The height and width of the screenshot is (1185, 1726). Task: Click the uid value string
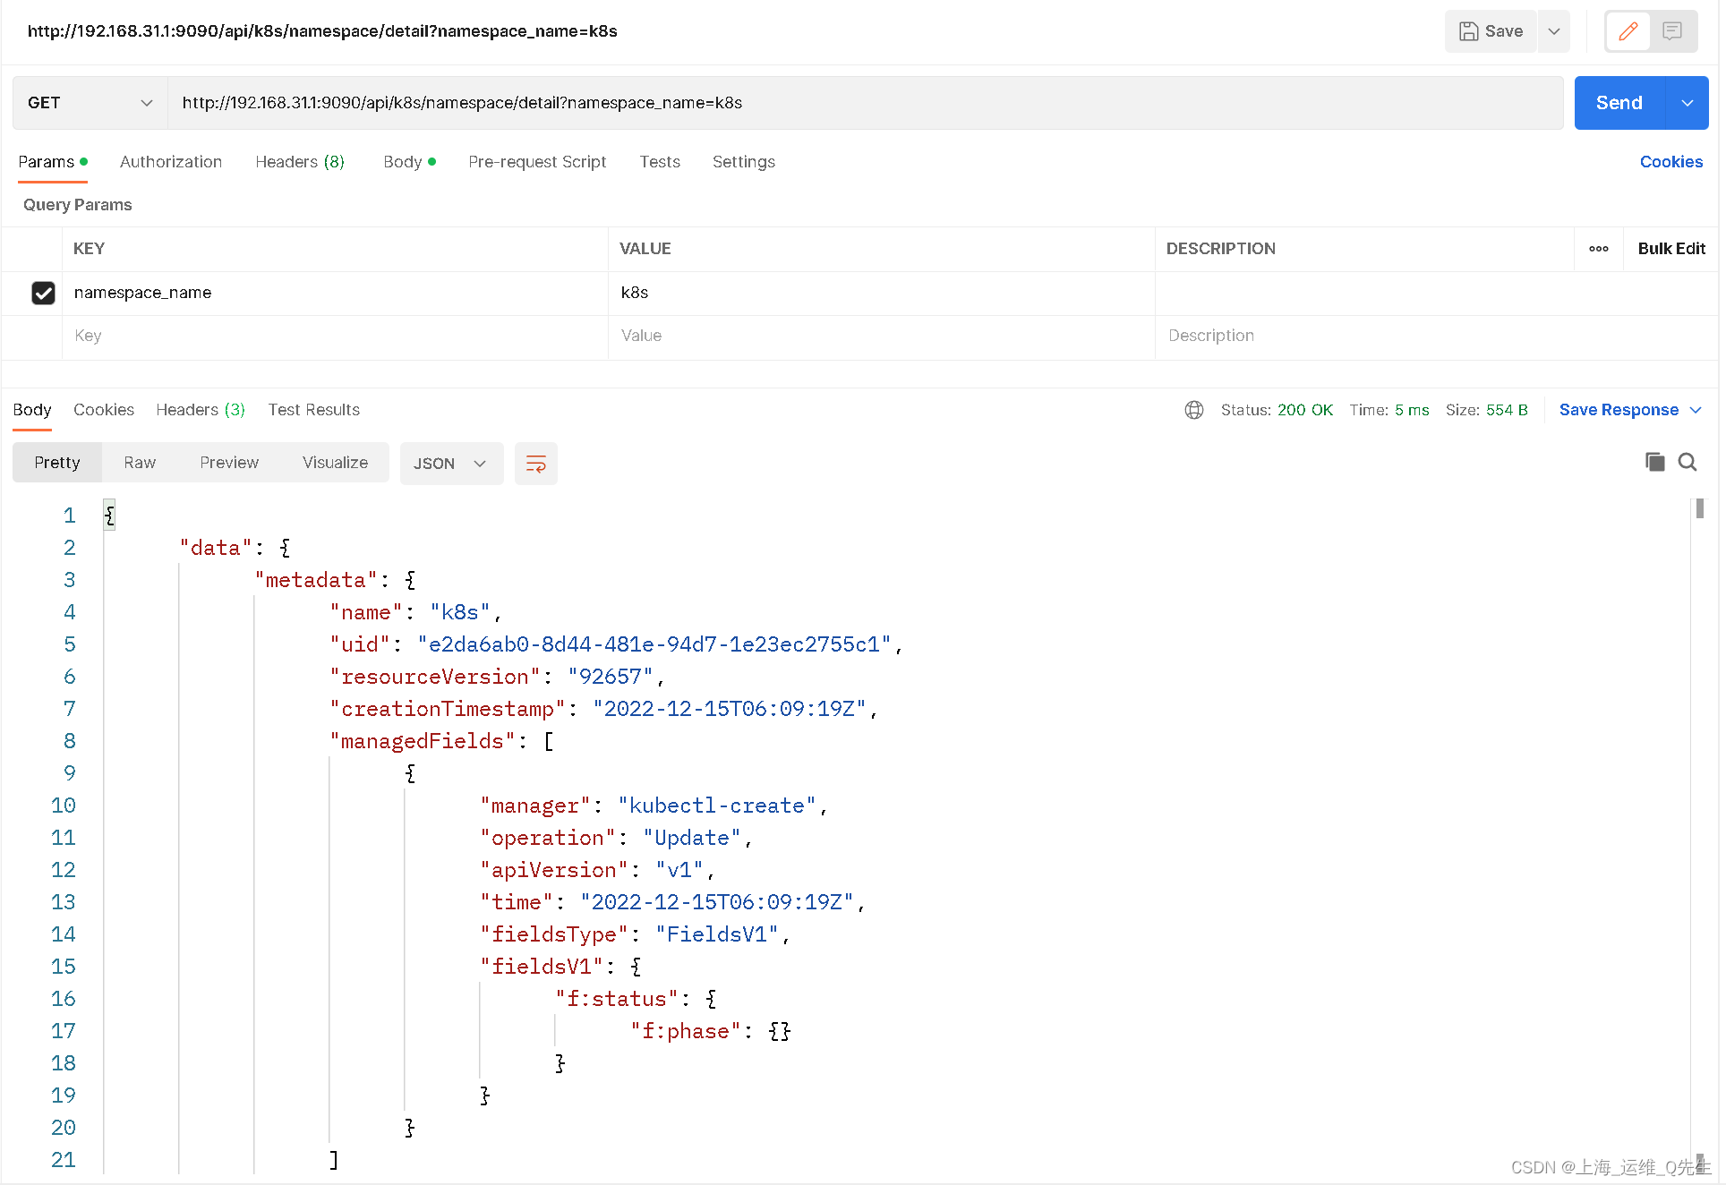pos(654,644)
